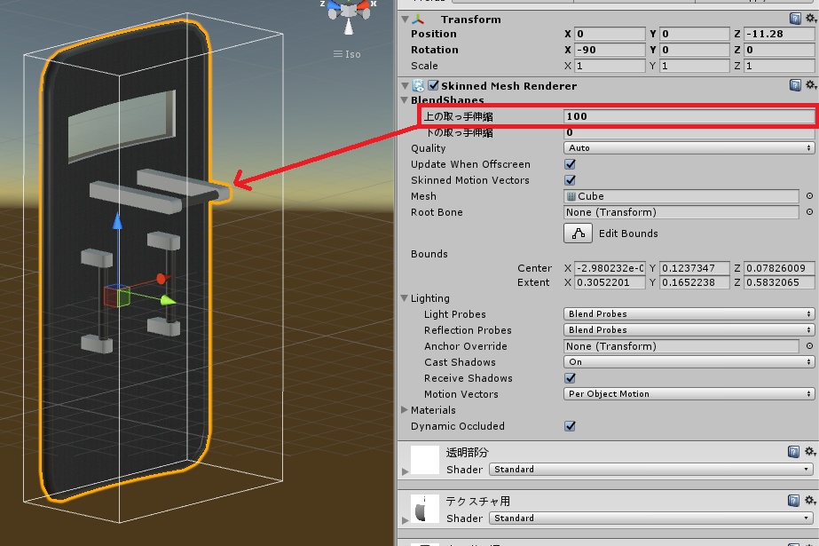Viewport: 819px width, 546px height.
Task: Click the Edit Bounds icon button
Action: coord(578,233)
